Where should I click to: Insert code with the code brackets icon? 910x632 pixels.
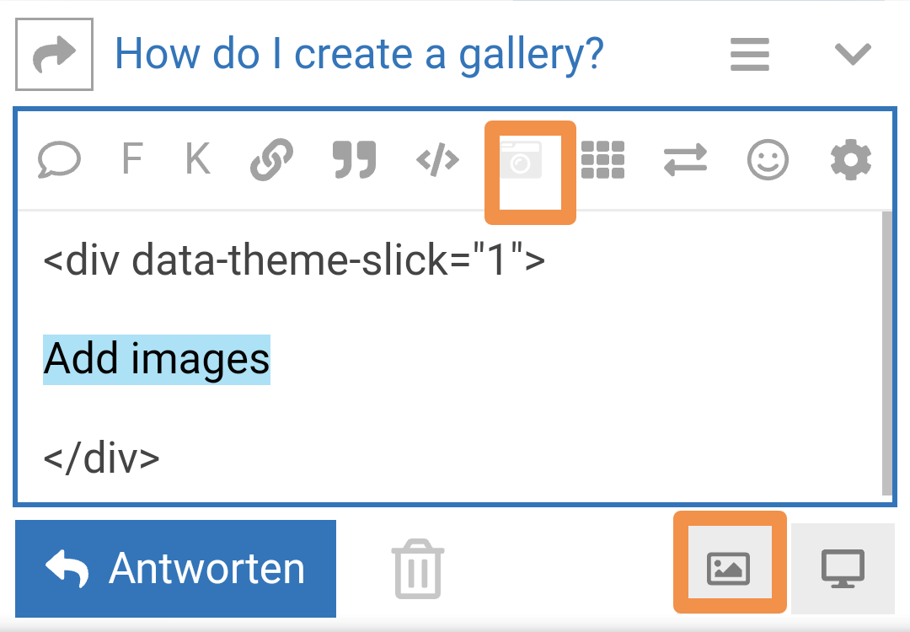(438, 158)
